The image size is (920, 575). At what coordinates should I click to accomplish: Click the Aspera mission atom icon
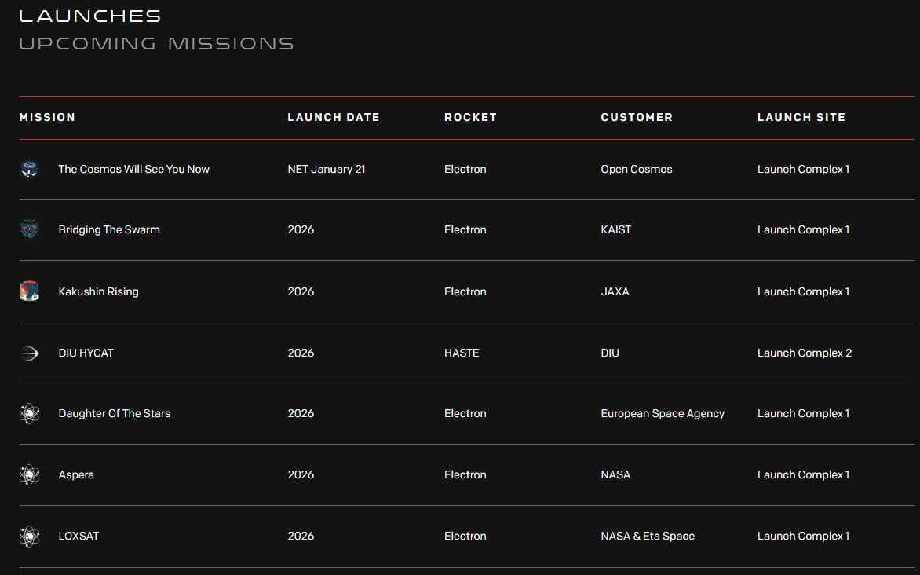pos(29,474)
